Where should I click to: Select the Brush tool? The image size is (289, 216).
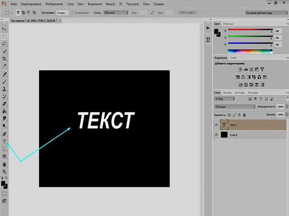tap(4, 81)
